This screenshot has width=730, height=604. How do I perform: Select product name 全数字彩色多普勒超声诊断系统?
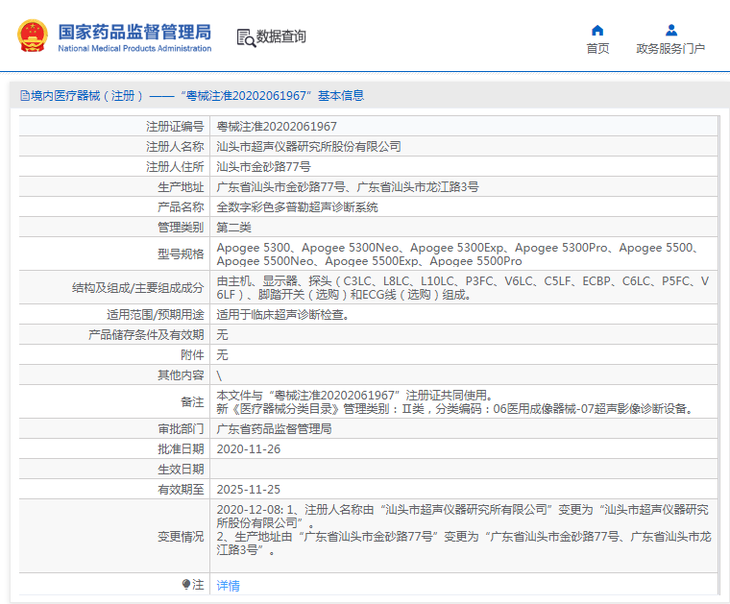coord(297,207)
